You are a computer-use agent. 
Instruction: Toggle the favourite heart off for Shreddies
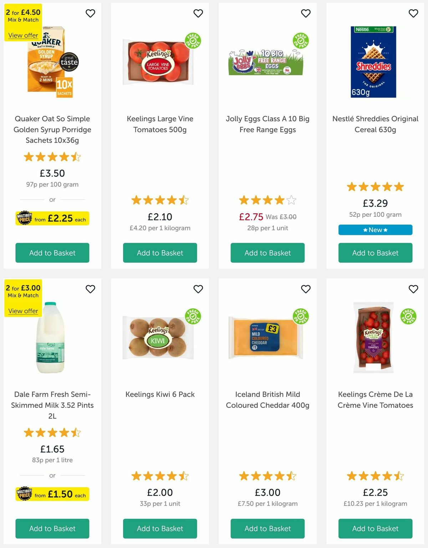click(x=413, y=13)
